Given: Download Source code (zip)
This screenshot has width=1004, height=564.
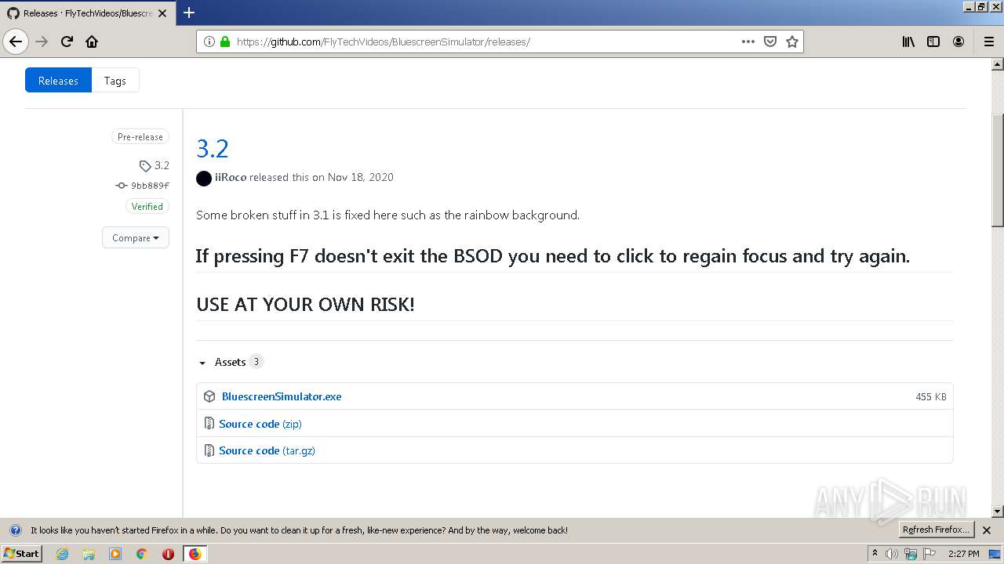Looking at the screenshot, I should coord(260,424).
